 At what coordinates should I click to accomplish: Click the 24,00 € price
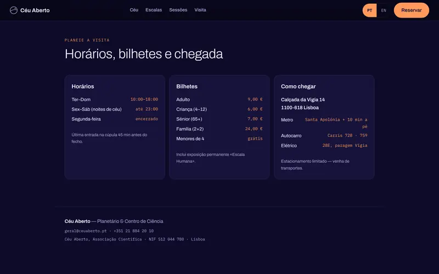(254, 129)
